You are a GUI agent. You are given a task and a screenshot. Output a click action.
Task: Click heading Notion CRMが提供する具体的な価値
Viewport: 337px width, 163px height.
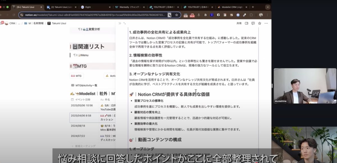coord(169,94)
